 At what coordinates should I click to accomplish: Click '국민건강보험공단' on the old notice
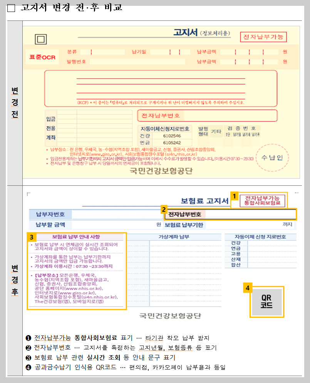pos(161,171)
